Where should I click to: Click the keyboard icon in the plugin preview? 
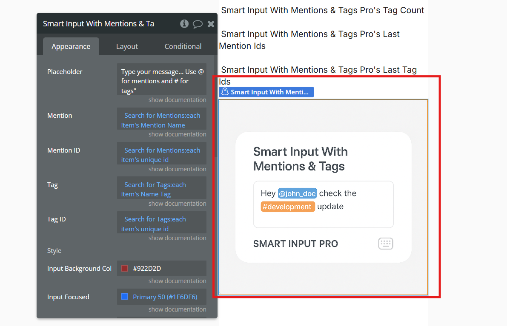pyautogui.click(x=386, y=244)
